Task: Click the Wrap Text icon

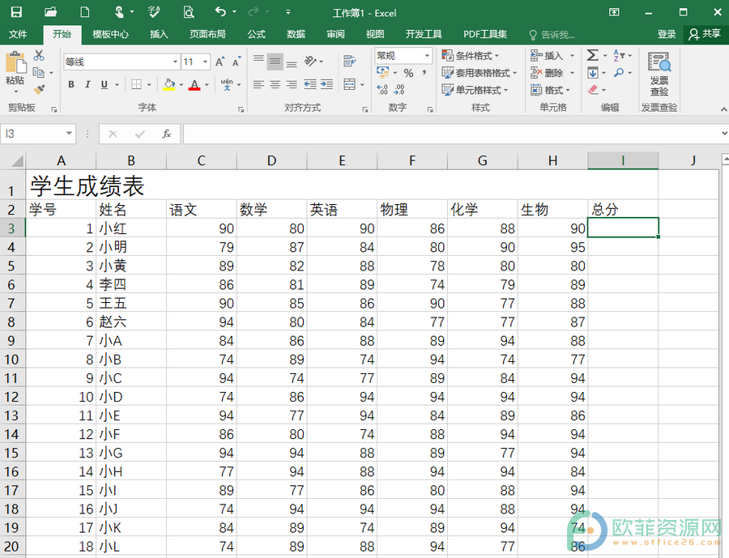Action: click(x=350, y=61)
